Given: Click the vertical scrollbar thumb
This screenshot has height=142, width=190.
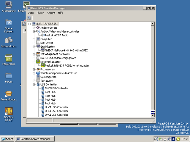Looking at the screenshot, I should pyautogui.click(x=153, y=68).
